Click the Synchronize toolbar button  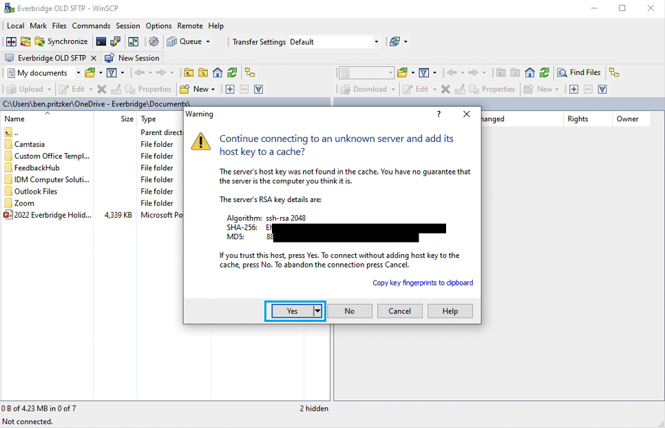pos(61,41)
